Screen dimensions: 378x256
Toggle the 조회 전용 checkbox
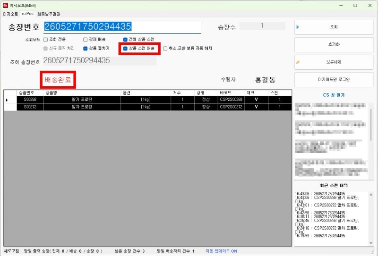[x=45, y=40]
